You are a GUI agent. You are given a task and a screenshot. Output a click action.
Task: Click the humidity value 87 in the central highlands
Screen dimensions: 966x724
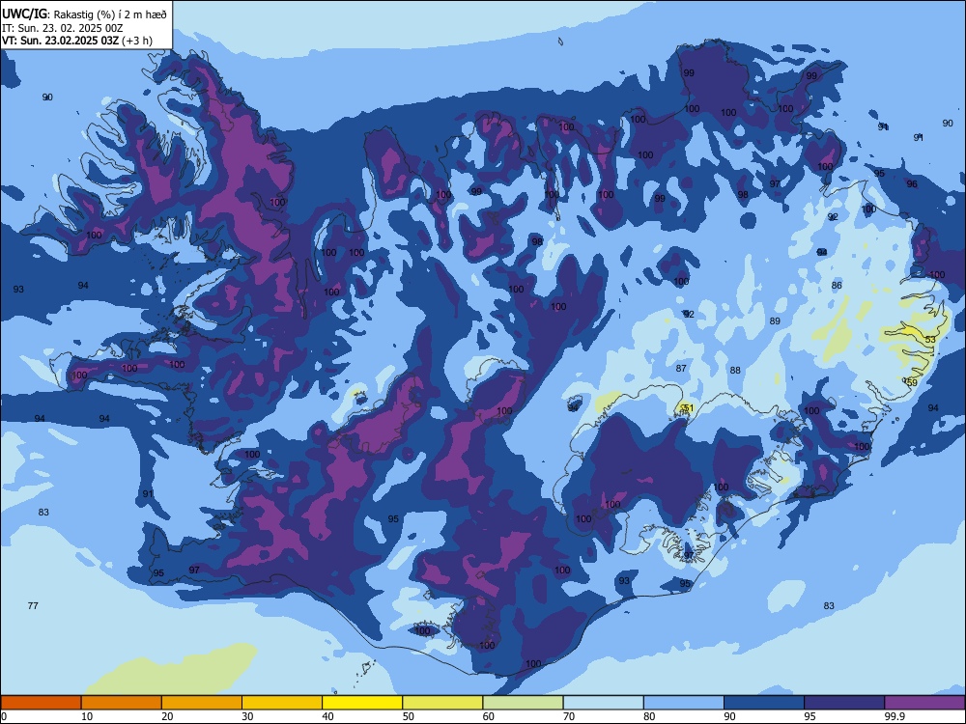pyautogui.click(x=681, y=369)
